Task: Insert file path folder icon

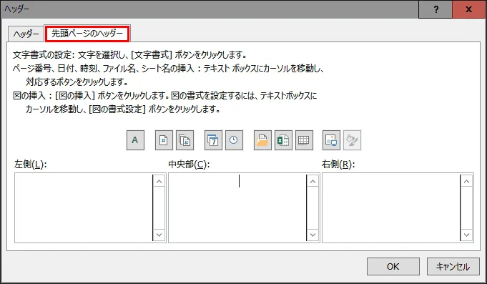Action: click(262, 140)
